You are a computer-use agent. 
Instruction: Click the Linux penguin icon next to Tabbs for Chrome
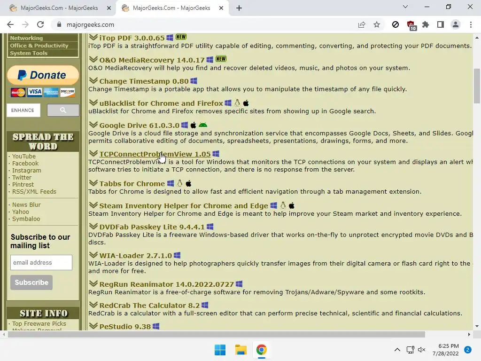tap(180, 183)
